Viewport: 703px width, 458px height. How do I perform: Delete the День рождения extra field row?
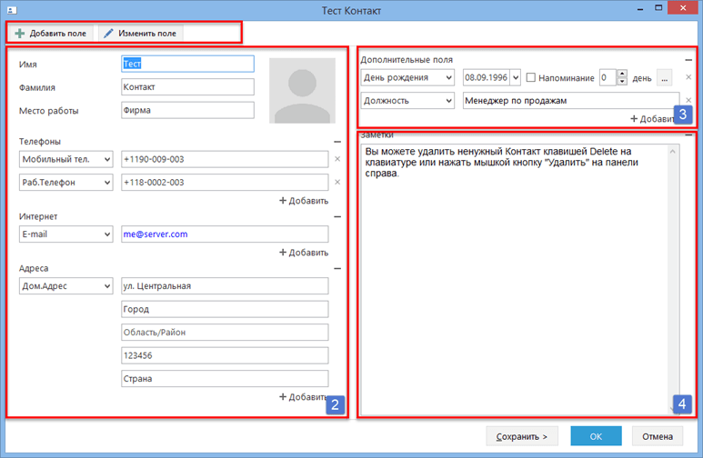click(x=688, y=77)
